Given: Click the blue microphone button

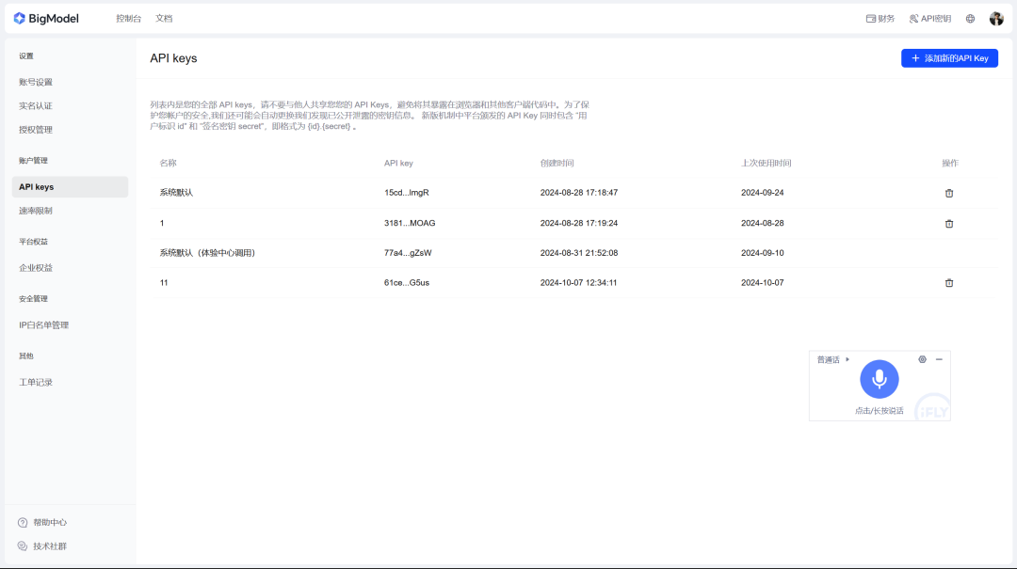Looking at the screenshot, I should (x=879, y=379).
